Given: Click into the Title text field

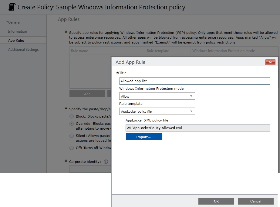Looking at the screenshot, I should click(x=194, y=81).
